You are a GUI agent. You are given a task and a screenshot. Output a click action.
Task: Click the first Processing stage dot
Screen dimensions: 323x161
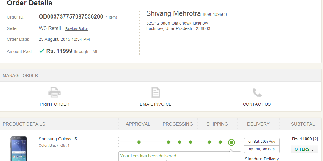168,142
